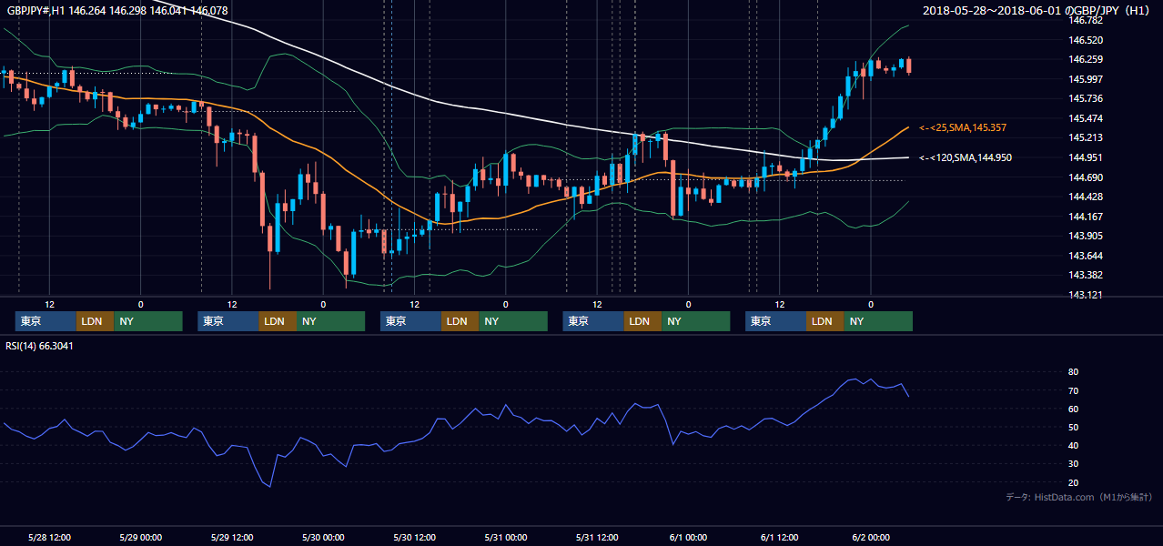Select the 6/1 00:00 time label
Viewport: 1163px width, 546px height.
tap(688, 537)
